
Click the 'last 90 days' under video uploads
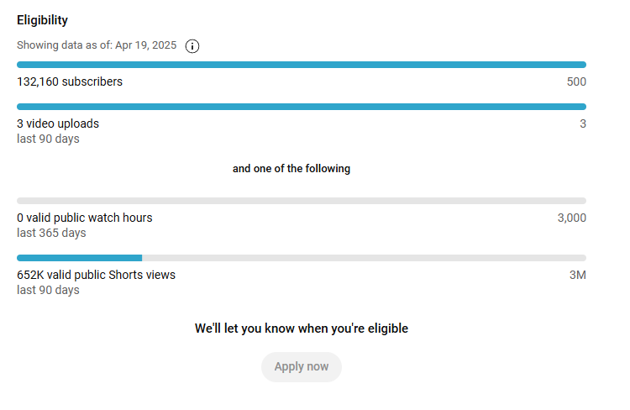[x=48, y=139]
